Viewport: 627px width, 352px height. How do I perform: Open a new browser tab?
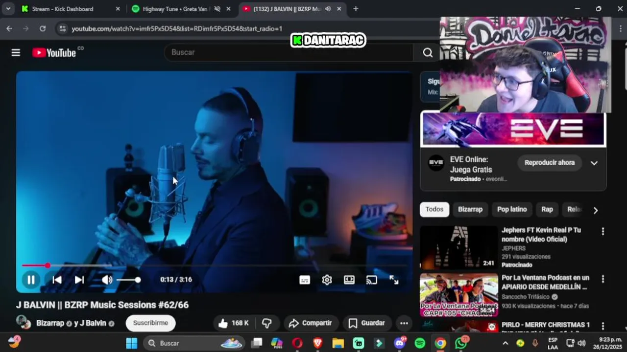356,9
